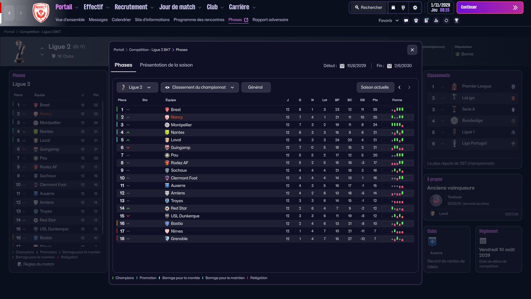Open the Calendrier sub-tab

click(121, 20)
